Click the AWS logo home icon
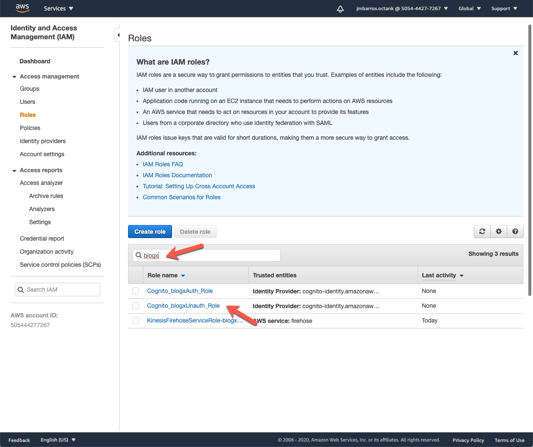This screenshot has width=533, height=447. pos(22,8)
